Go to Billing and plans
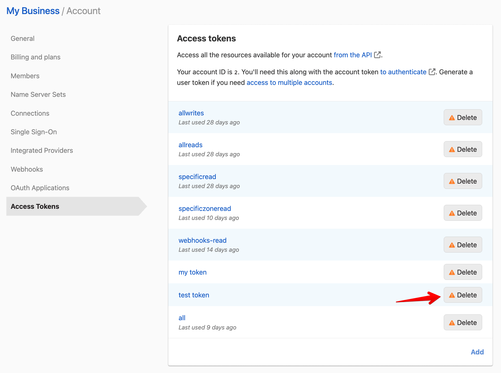 point(36,57)
